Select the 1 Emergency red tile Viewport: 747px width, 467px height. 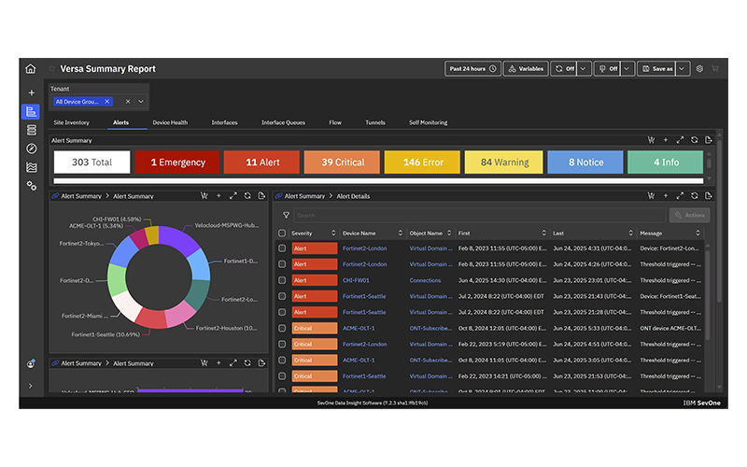click(x=177, y=162)
